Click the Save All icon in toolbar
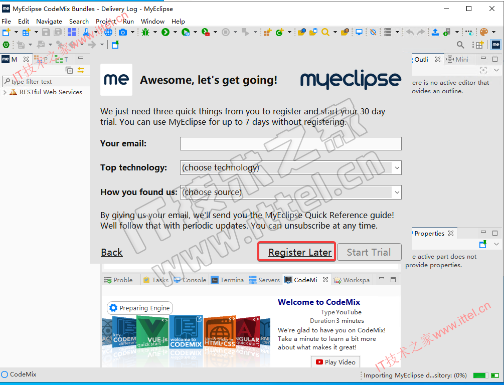Image resolution: width=504 pixels, height=385 pixels. (x=58, y=32)
